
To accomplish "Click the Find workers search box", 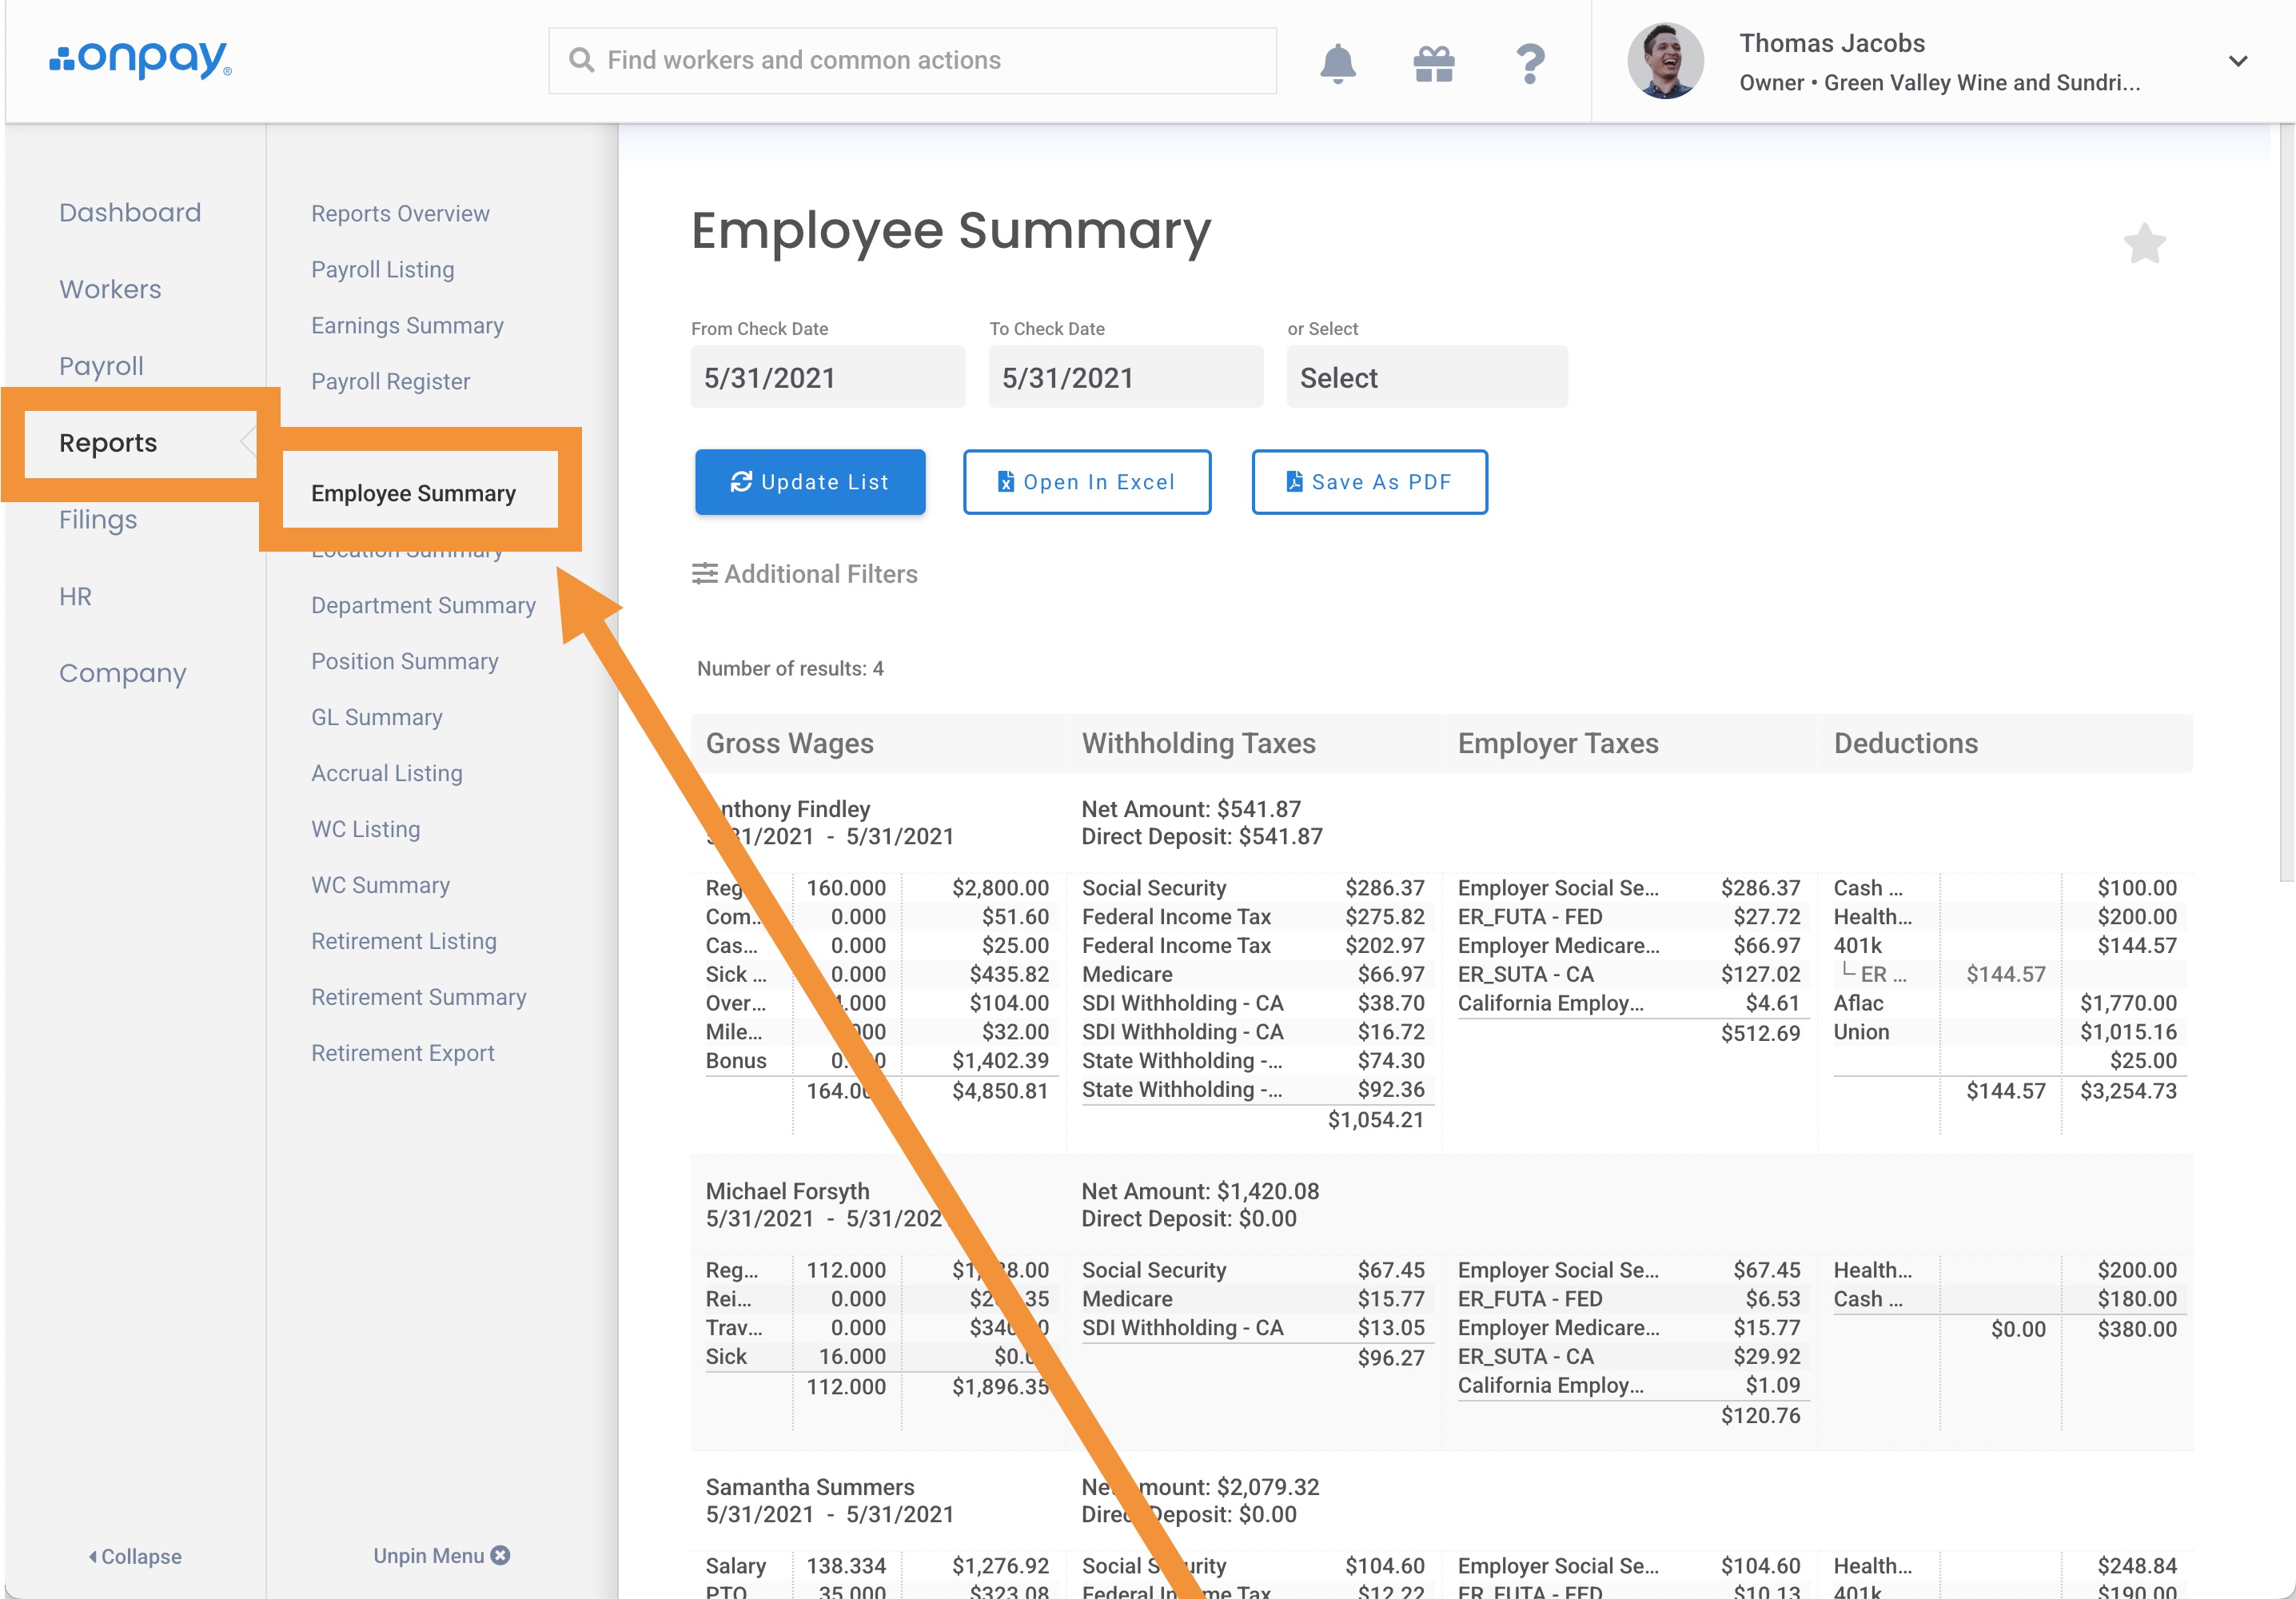I will click(912, 61).
